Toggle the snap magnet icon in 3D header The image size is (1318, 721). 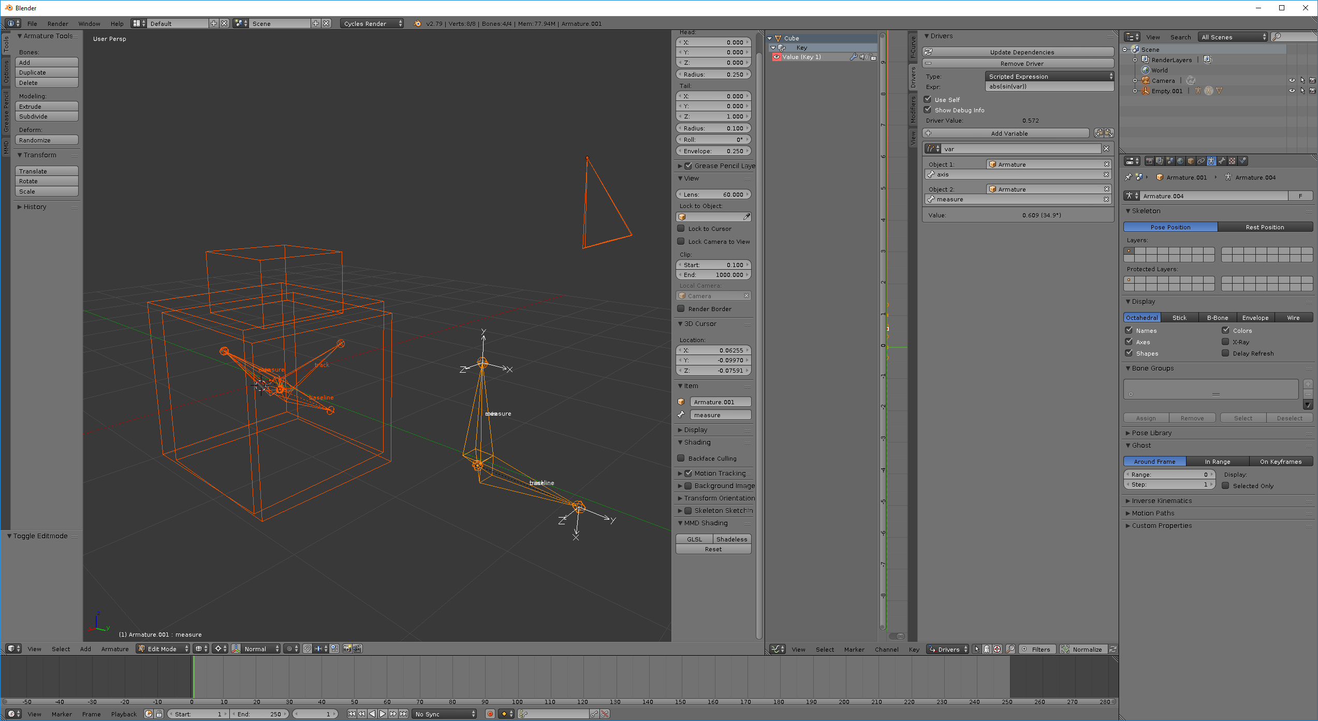(x=307, y=649)
